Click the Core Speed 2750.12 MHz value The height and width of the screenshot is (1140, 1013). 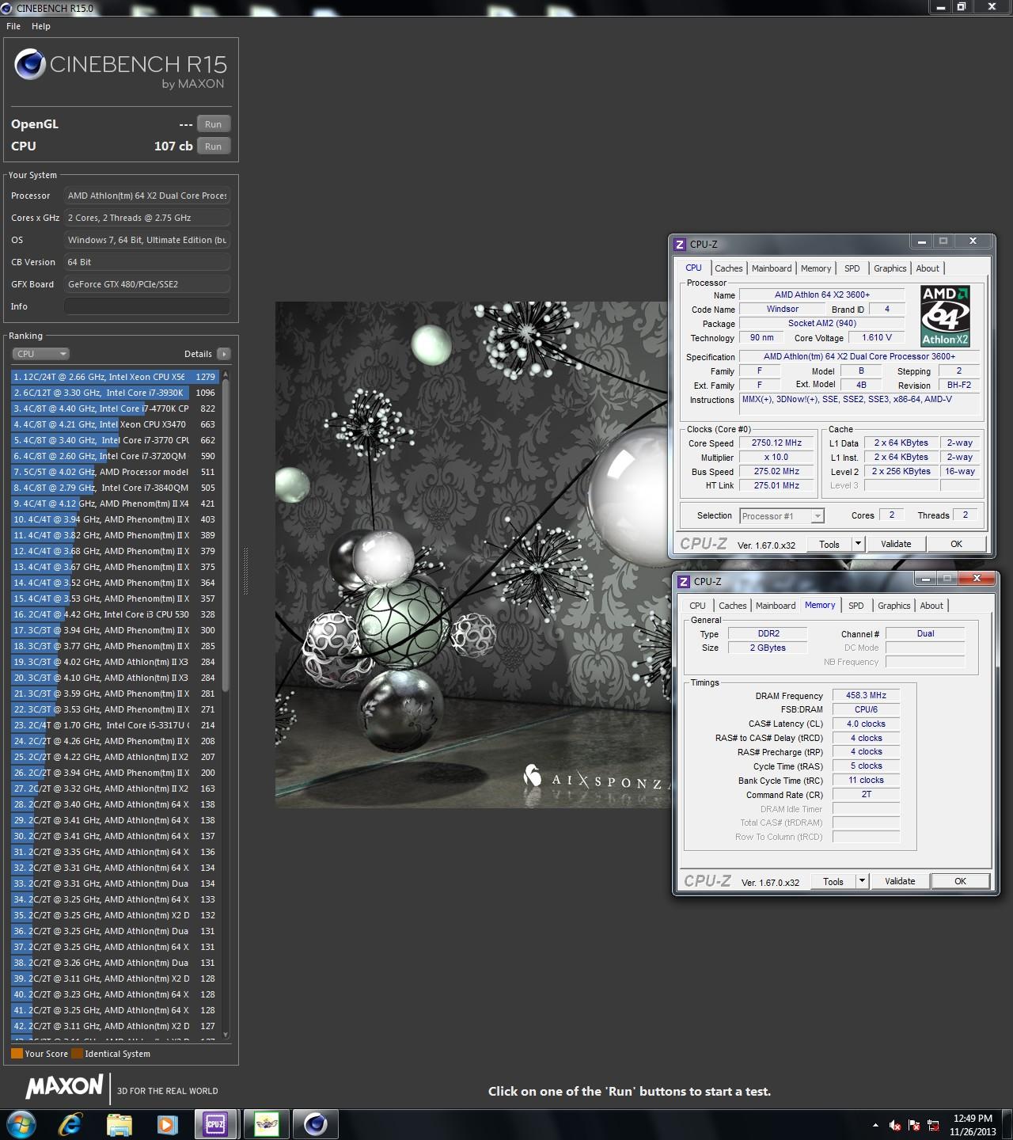click(x=776, y=443)
